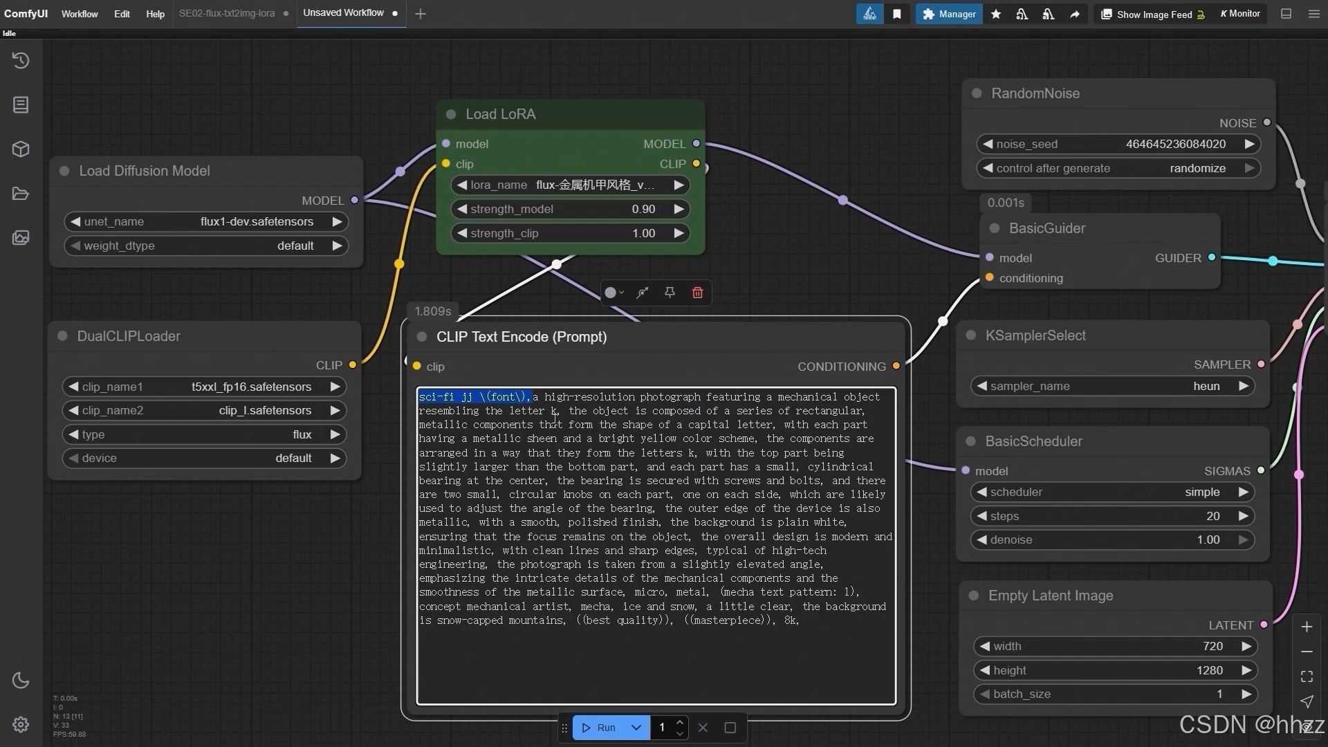Open the model library cube icon

coord(21,149)
